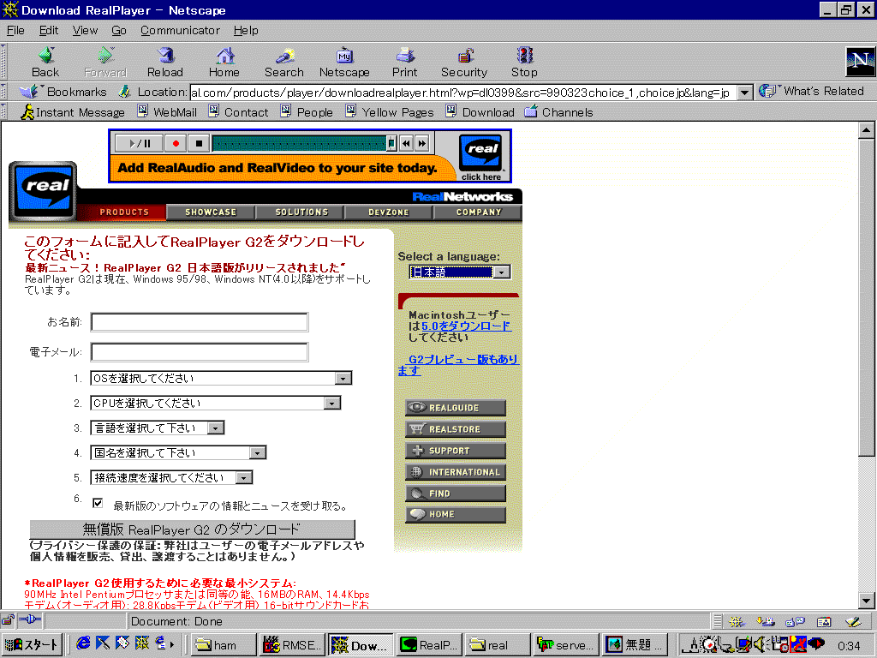This screenshot has height=658, width=877.
Task: Select the SOLUTIONS navigation tab
Action: point(301,212)
